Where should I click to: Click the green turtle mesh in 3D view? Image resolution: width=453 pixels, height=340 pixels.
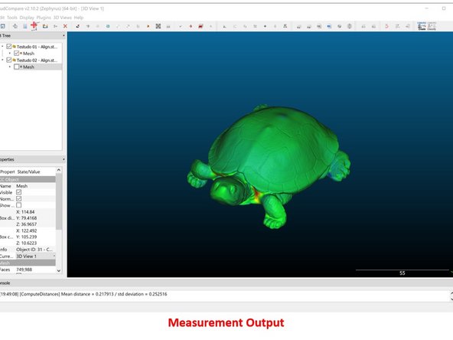click(x=271, y=162)
